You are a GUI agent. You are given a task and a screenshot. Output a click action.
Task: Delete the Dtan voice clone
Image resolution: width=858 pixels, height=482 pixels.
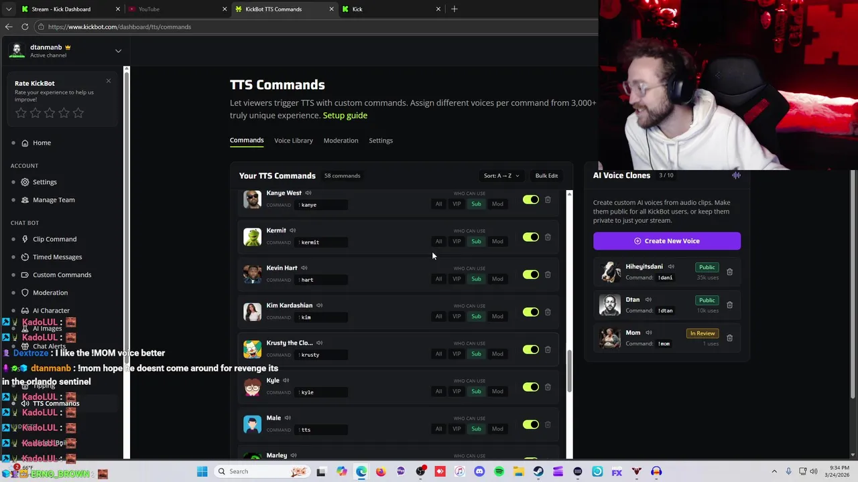pyautogui.click(x=729, y=305)
